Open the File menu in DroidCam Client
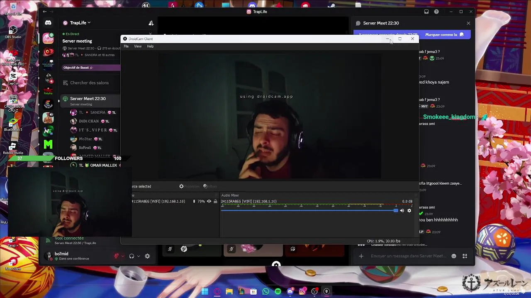This screenshot has width=531, height=298. pyautogui.click(x=126, y=46)
